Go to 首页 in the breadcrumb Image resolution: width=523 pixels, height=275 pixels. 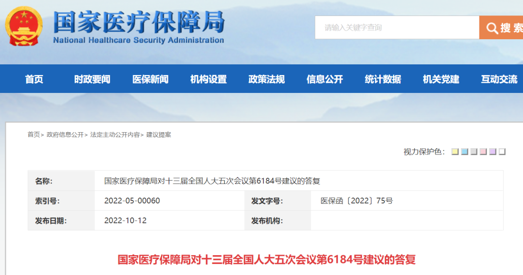[x=33, y=135]
